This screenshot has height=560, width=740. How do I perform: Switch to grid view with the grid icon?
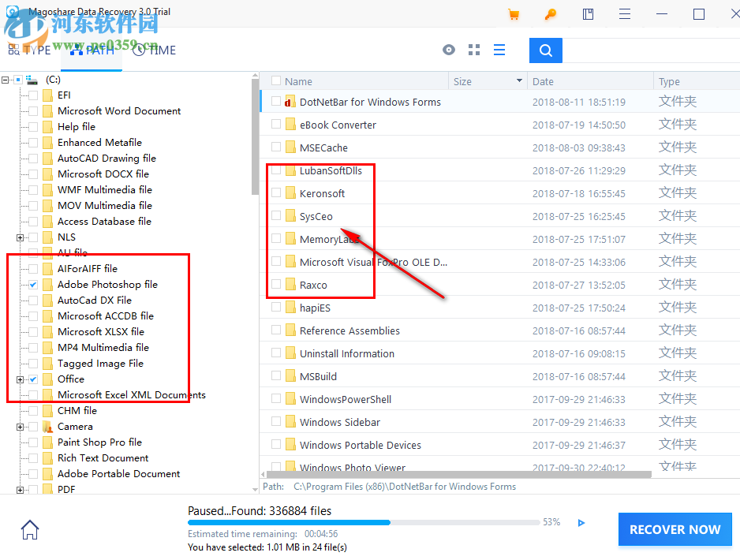(x=473, y=49)
